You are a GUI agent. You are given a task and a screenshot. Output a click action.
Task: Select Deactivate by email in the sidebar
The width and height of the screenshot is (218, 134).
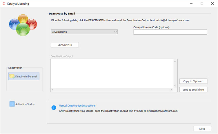coord(24,76)
